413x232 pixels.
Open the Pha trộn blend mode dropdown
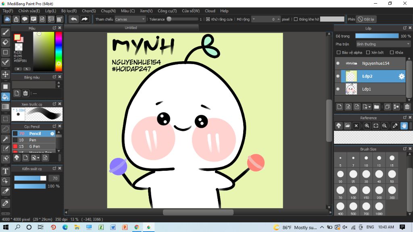[x=383, y=44]
